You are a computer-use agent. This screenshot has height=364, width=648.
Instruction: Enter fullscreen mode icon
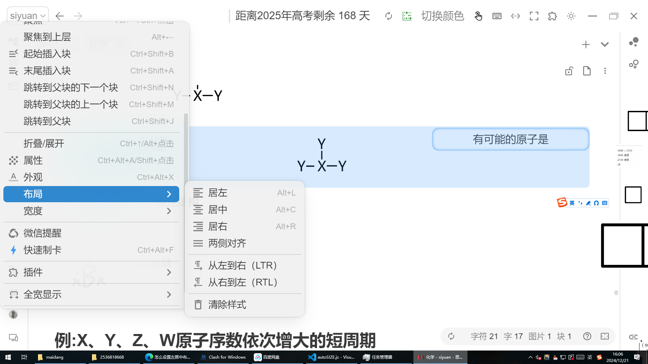point(534,16)
